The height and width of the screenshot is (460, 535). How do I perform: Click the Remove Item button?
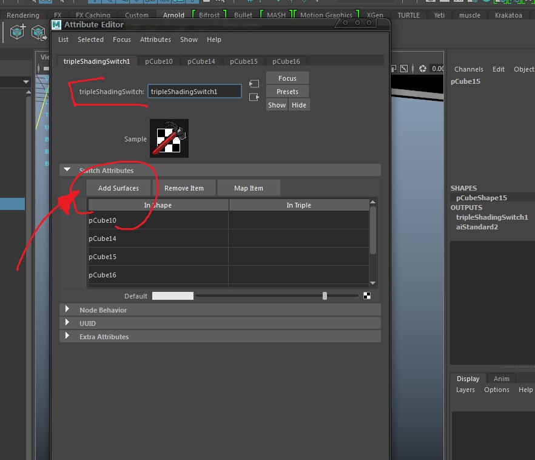[x=184, y=188]
